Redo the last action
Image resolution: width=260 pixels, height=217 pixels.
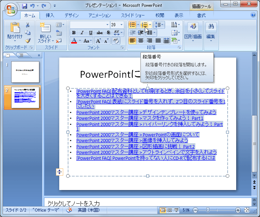coord(44,6)
